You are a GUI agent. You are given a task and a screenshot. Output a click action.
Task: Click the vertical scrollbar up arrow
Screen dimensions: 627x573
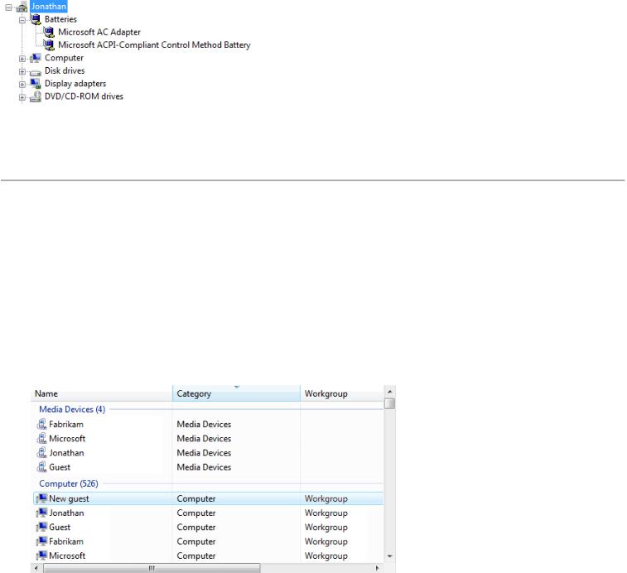click(x=389, y=392)
